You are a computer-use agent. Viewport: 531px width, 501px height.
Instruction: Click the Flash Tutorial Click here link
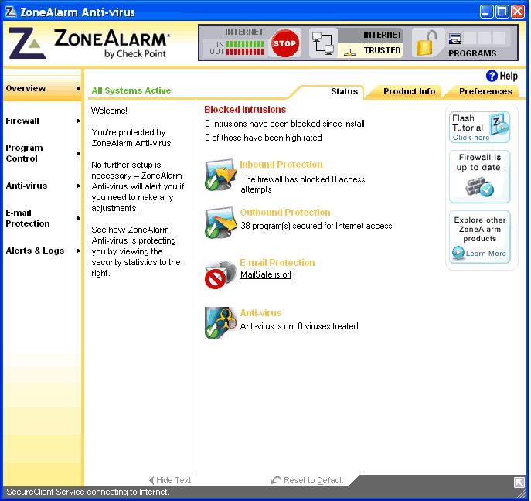pos(471,138)
